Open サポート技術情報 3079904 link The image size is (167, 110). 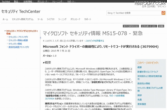[x=85, y=97]
